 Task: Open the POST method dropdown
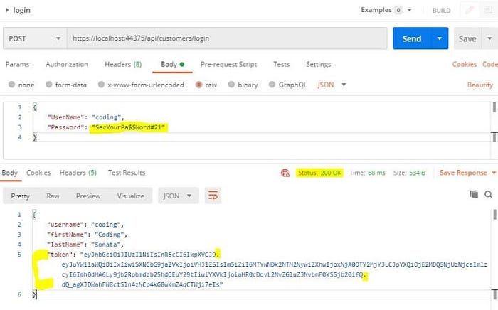click(35, 38)
